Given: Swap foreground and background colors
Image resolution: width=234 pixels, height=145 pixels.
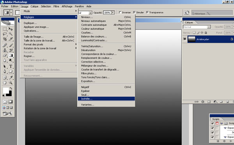Looking at the screenshot, I should click(11, 88).
